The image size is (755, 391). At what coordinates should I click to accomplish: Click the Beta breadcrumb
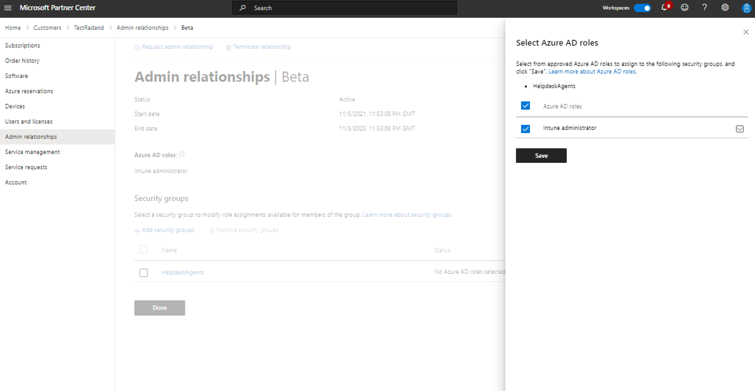click(x=187, y=28)
